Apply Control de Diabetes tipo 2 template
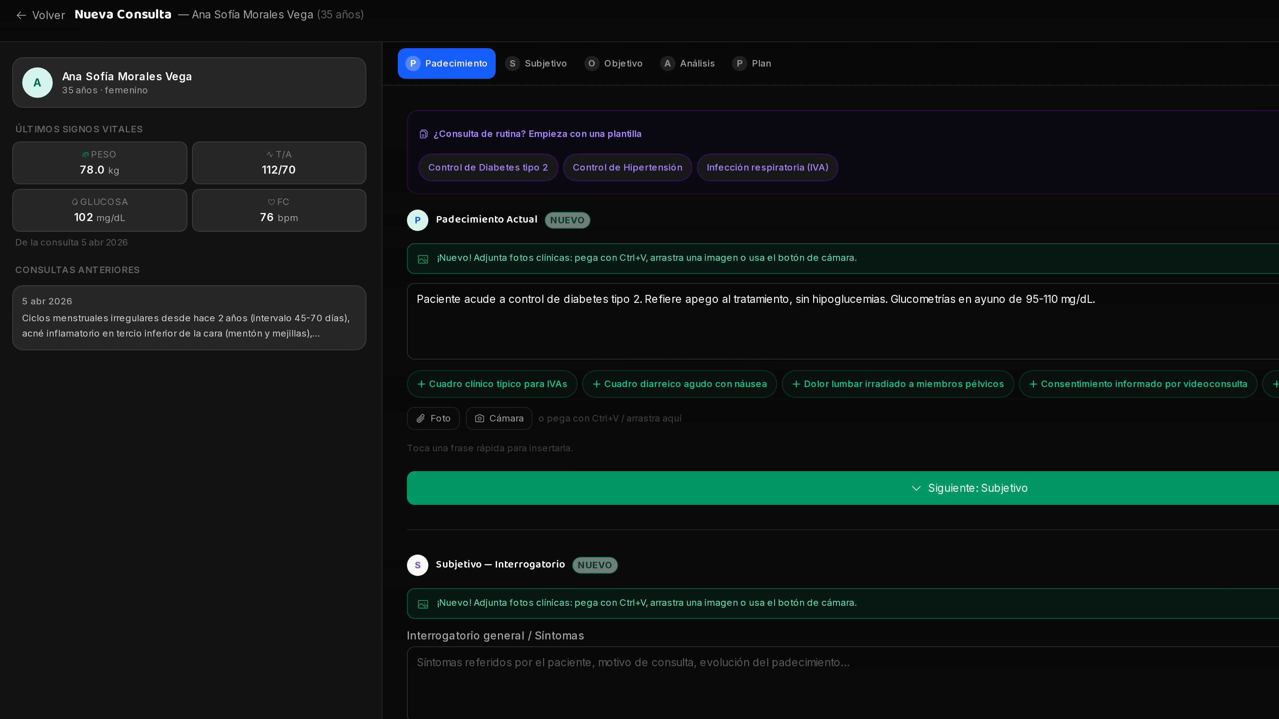Viewport: 1279px width, 719px height. click(x=488, y=168)
